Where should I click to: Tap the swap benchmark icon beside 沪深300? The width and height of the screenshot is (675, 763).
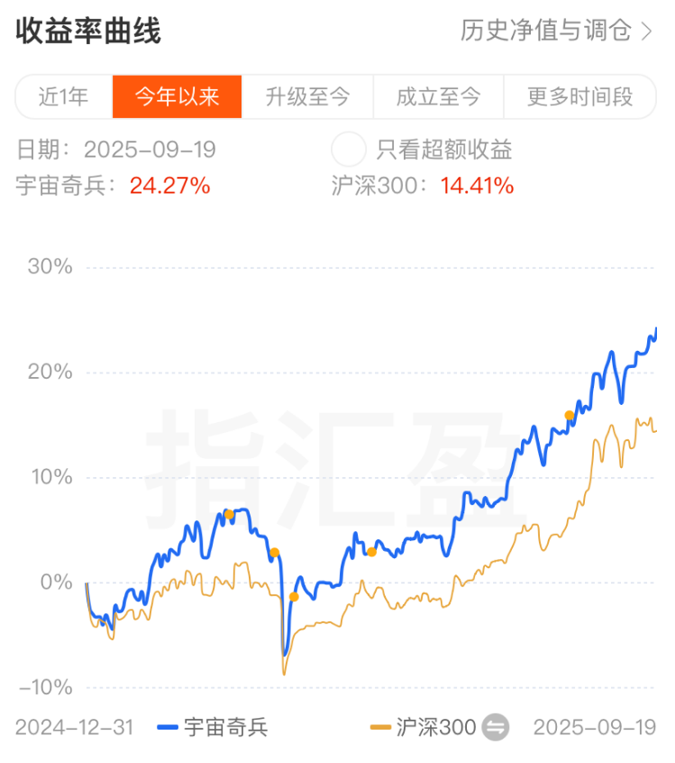(x=495, y=728)
